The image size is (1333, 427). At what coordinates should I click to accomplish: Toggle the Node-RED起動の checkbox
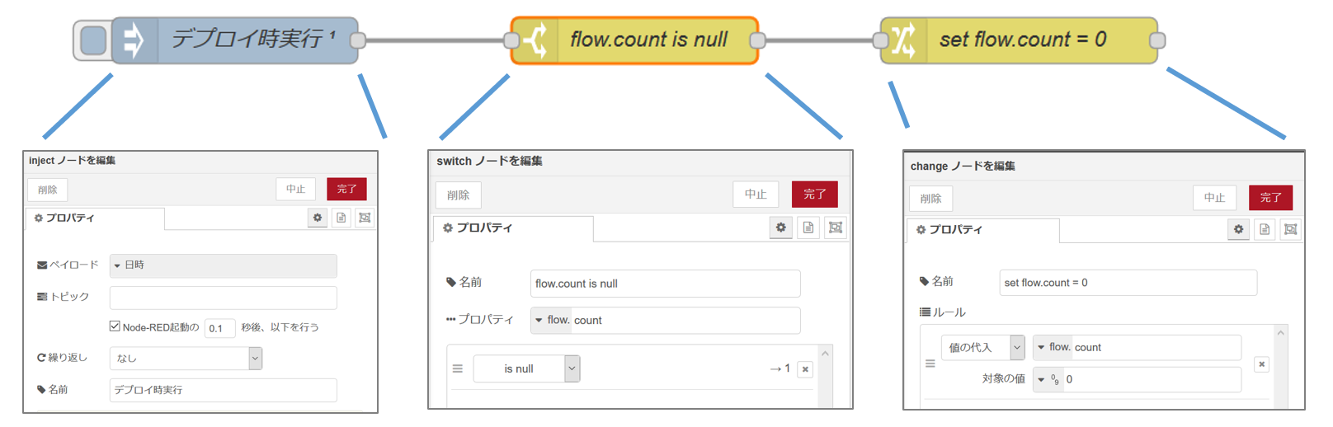pyautogui.click(x=115, y=326)
